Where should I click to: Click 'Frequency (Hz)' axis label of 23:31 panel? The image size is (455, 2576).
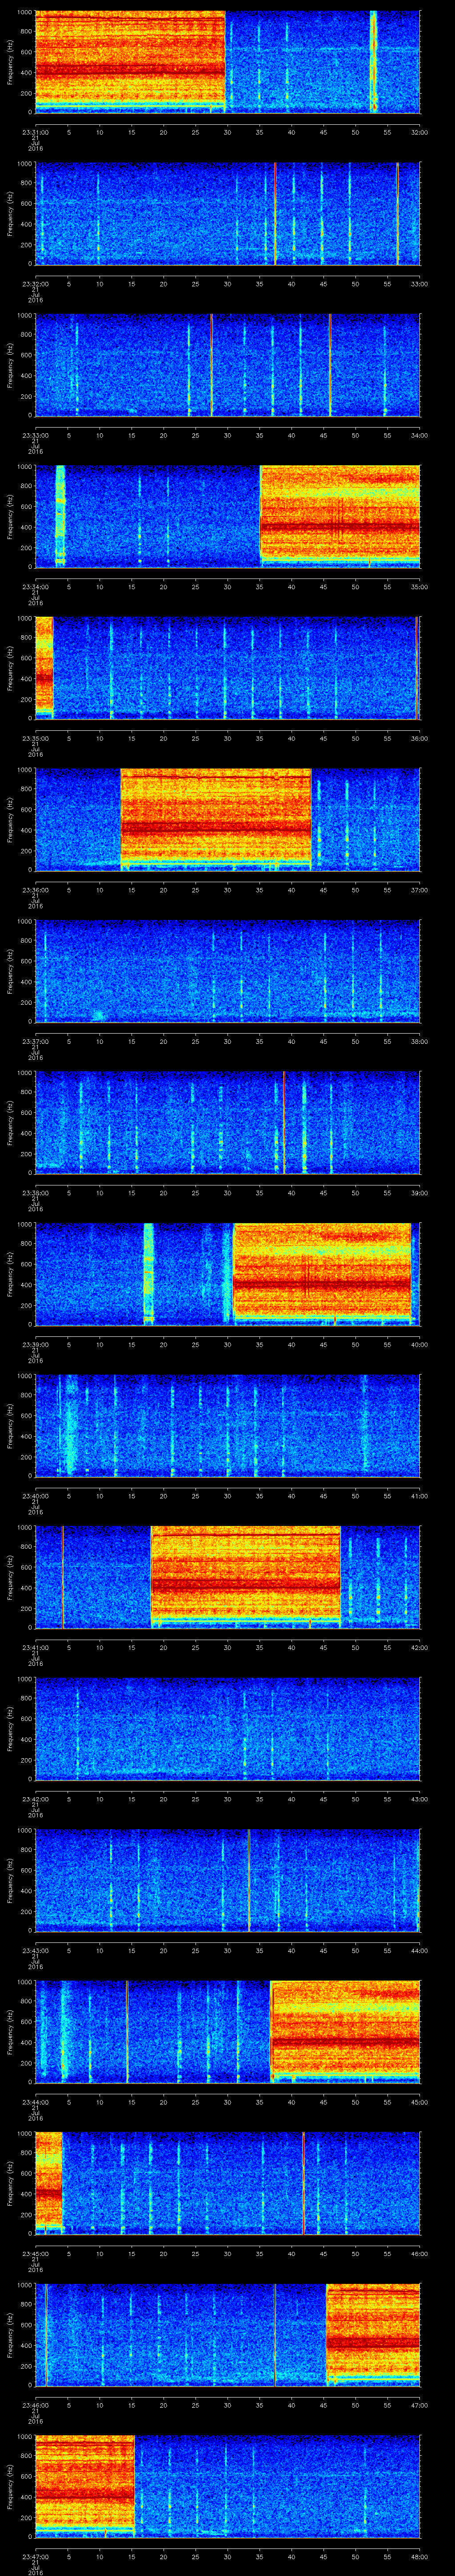10,62
